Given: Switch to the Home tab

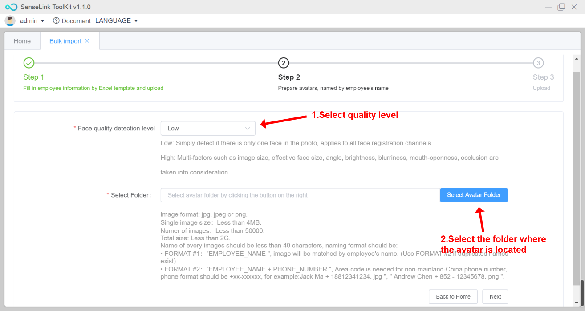Looking at the screenshot, I should coord(22,41).
